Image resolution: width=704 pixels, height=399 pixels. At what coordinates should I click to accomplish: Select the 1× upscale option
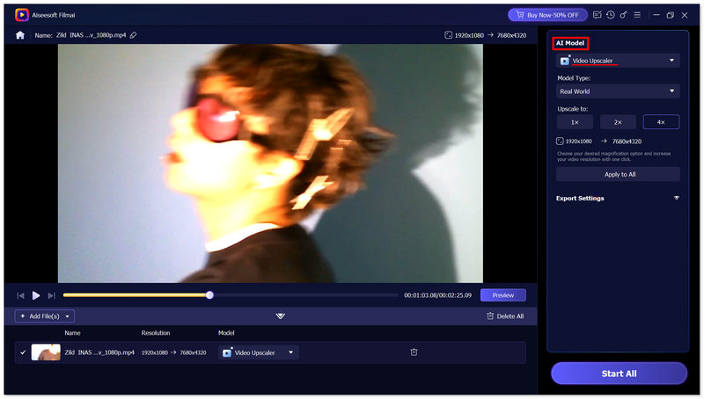coord(575,122)
